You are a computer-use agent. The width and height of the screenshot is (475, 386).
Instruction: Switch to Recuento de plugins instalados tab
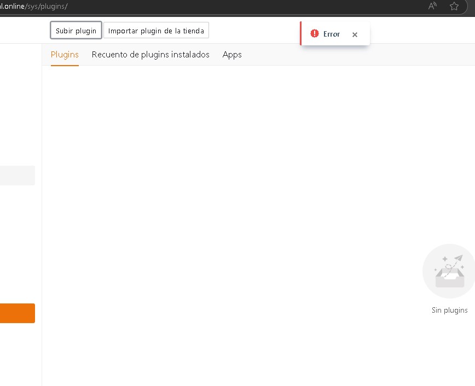coord(150,55)
